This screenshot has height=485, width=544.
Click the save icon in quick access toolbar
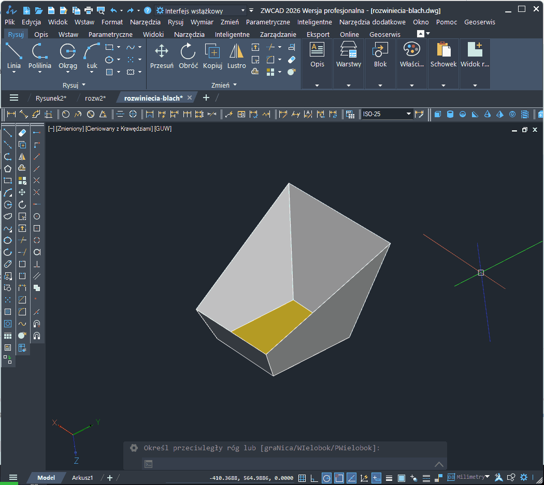tap(51, 10)
